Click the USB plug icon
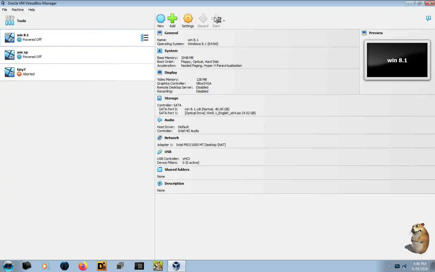The height and width of the screenshot is (272, 435). tap(160, 152)
